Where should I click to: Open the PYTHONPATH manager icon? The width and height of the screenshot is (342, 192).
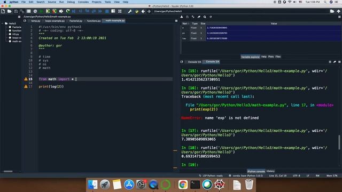tap(137, 11)
